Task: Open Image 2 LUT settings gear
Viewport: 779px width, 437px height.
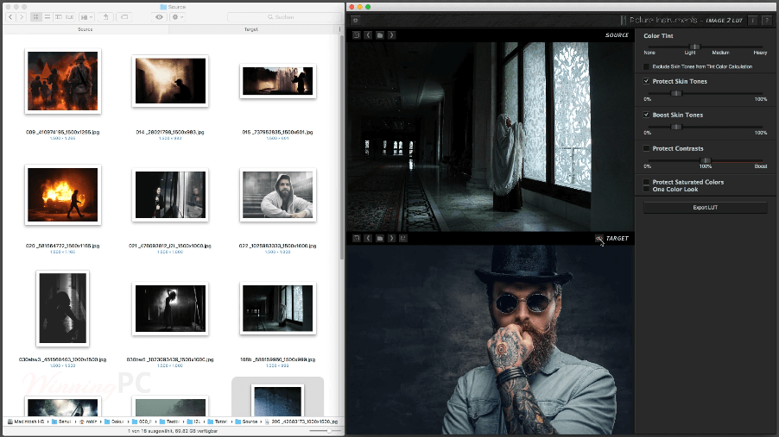Action: 355,21
